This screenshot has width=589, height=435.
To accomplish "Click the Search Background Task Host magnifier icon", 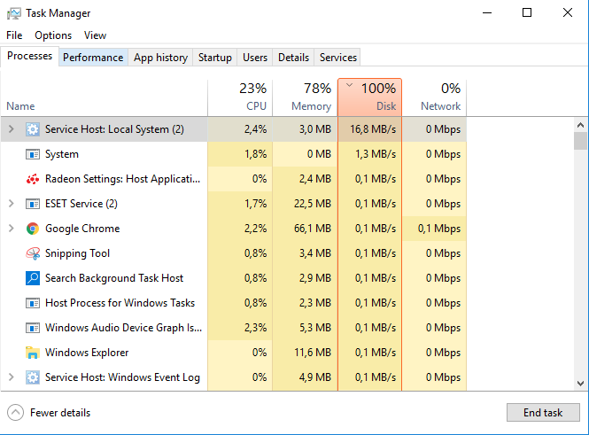I will [33, 278].
